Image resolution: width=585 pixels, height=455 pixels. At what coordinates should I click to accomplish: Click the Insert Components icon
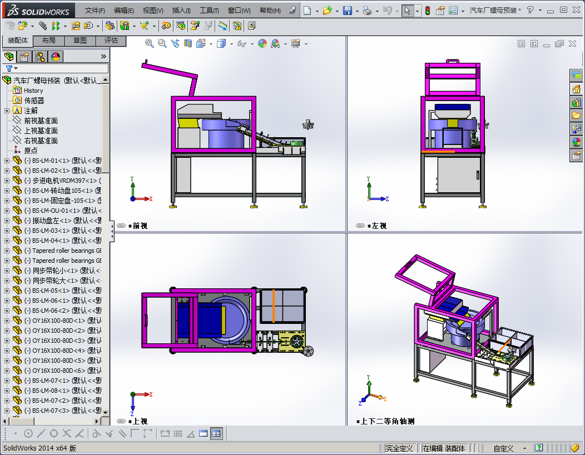coord(22,26)
